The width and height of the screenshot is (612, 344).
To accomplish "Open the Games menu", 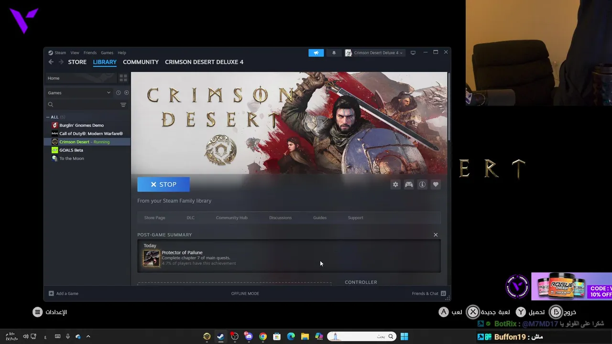I will (x=107, y=53).
